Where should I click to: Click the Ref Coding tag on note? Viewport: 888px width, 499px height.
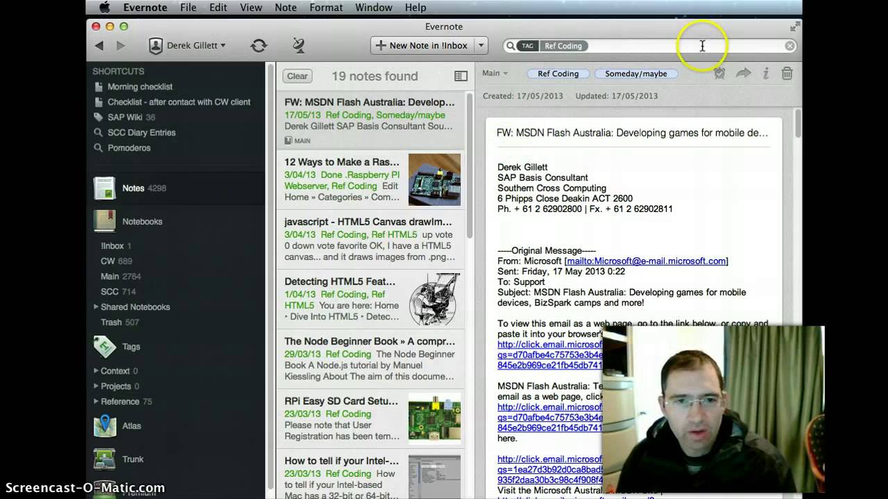tap(558, 73)
